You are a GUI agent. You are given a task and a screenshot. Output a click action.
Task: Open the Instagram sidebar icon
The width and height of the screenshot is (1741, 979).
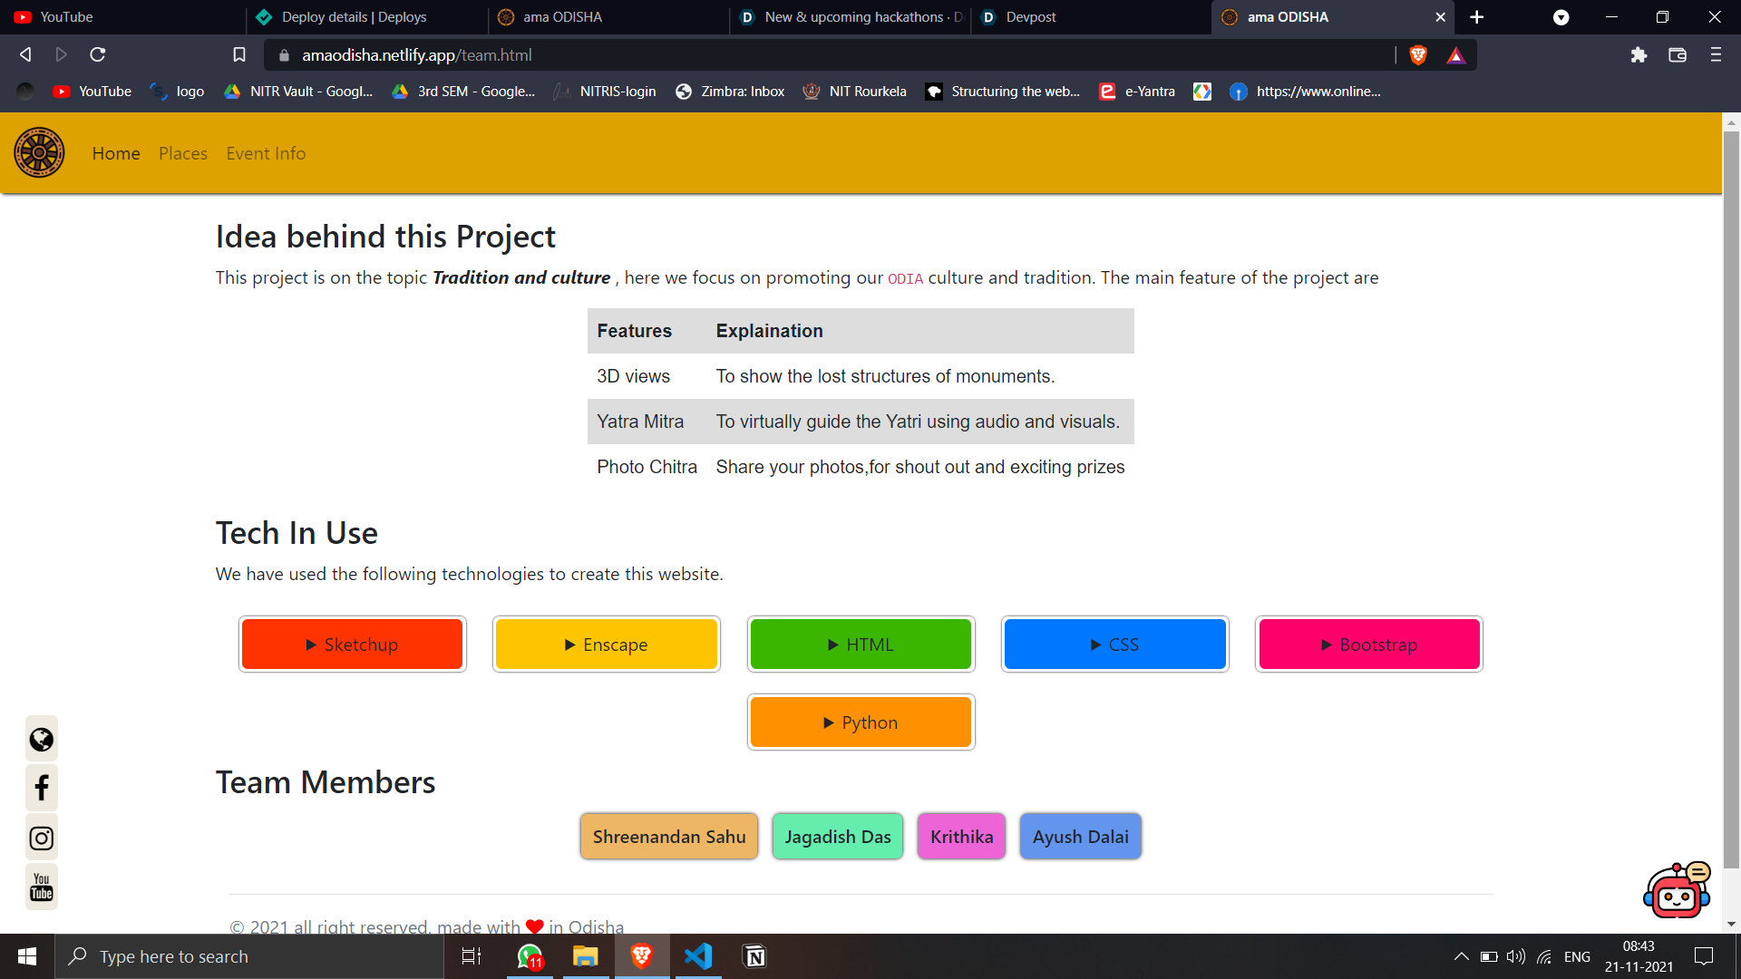coord(42,838)
